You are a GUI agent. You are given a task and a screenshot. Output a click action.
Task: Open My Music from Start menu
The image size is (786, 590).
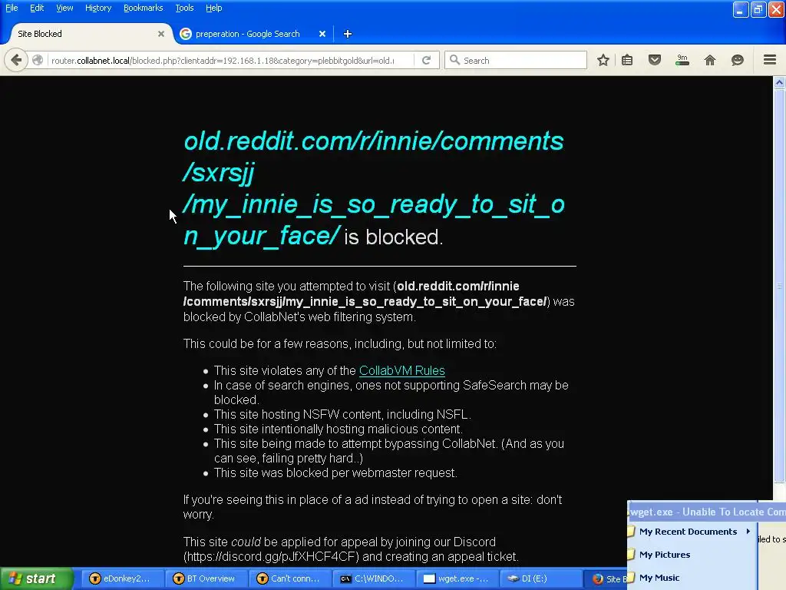[x=692, y=578]
